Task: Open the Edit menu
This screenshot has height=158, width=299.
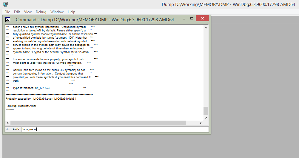Action: pos(17,12)
